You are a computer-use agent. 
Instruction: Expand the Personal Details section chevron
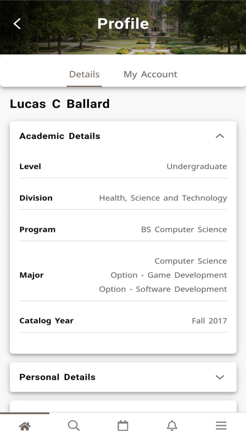click(220, 377)
